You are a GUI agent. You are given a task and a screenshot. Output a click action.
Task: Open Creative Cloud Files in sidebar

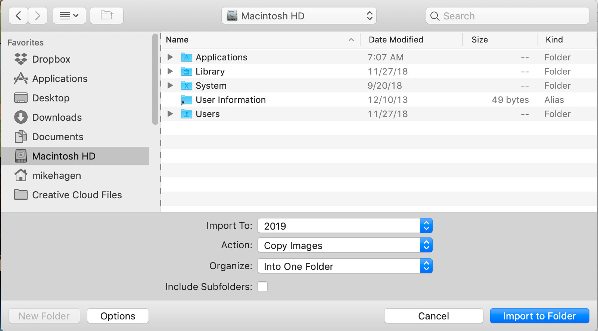[x=77, y=195]
